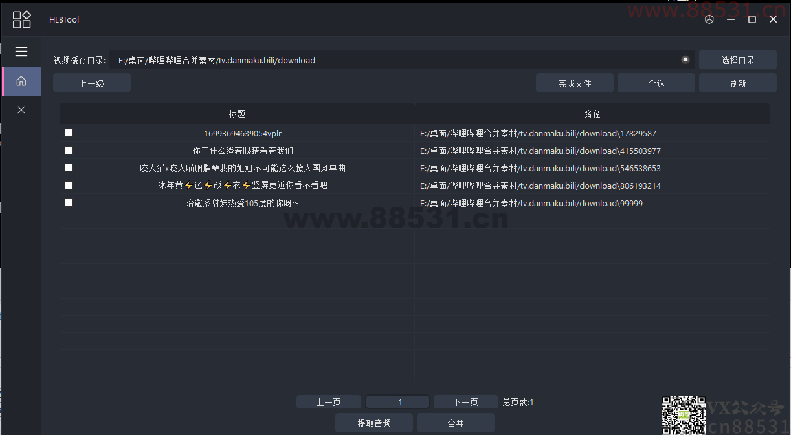Click path ending in download\806193214
The width and height of the screenshot is (791, 435).
[540, 186]
